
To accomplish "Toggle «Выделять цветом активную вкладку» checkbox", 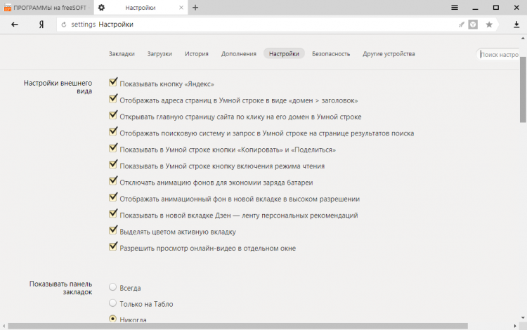I will (113, 231).
